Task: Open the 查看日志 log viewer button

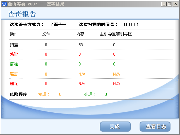Action: (155, 127)
